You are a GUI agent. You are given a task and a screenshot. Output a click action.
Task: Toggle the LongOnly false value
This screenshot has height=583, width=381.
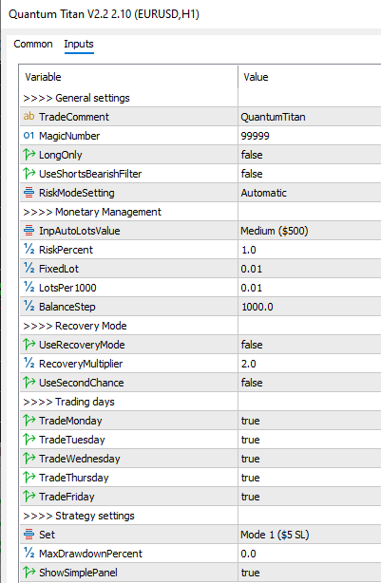tap(310, 155)
